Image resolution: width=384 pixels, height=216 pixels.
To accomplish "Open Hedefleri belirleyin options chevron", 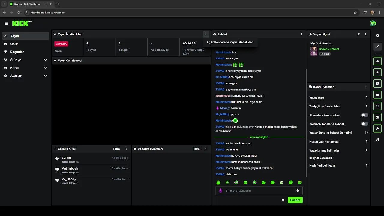I will 366,165.
